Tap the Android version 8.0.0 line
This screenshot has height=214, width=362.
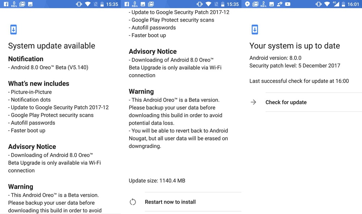[275, 58]
